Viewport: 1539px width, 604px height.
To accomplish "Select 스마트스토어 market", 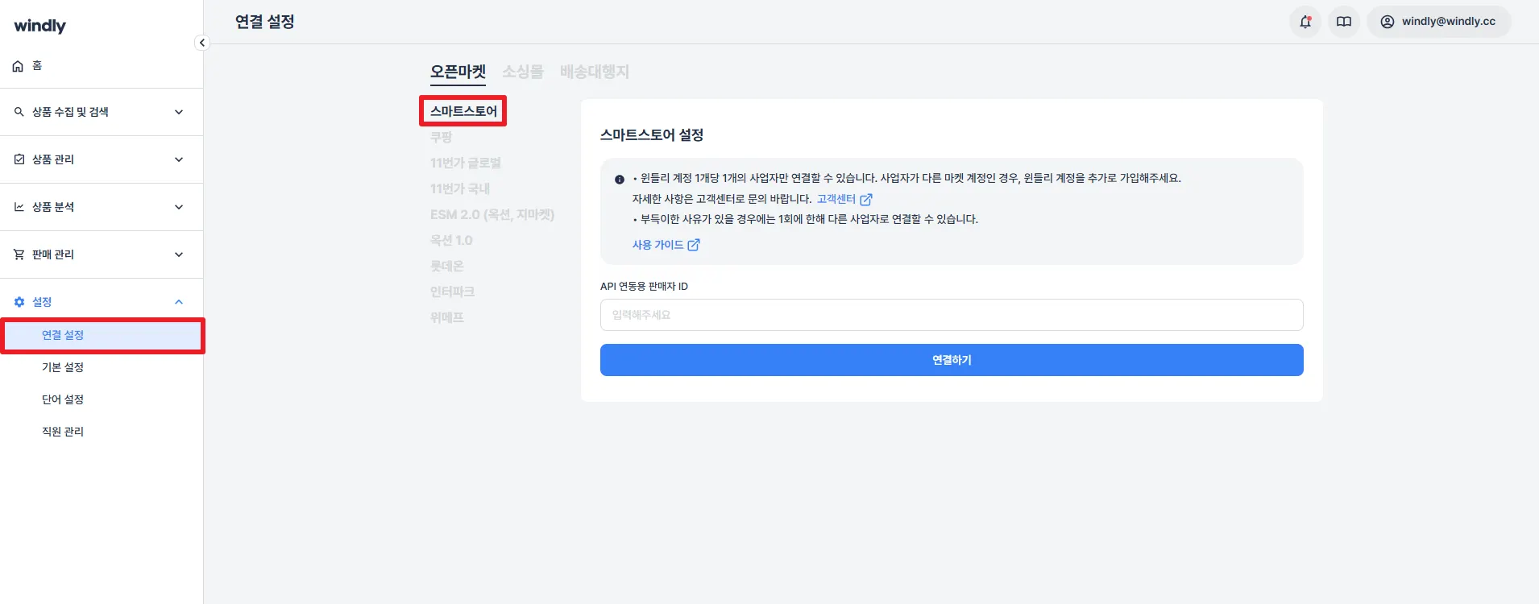I will point(463,111).
